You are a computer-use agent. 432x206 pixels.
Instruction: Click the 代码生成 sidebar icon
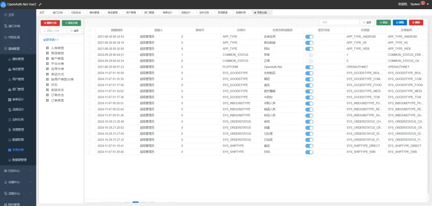point(6,37)
